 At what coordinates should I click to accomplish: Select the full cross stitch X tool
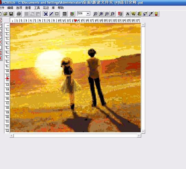click(x=46, y=14)
